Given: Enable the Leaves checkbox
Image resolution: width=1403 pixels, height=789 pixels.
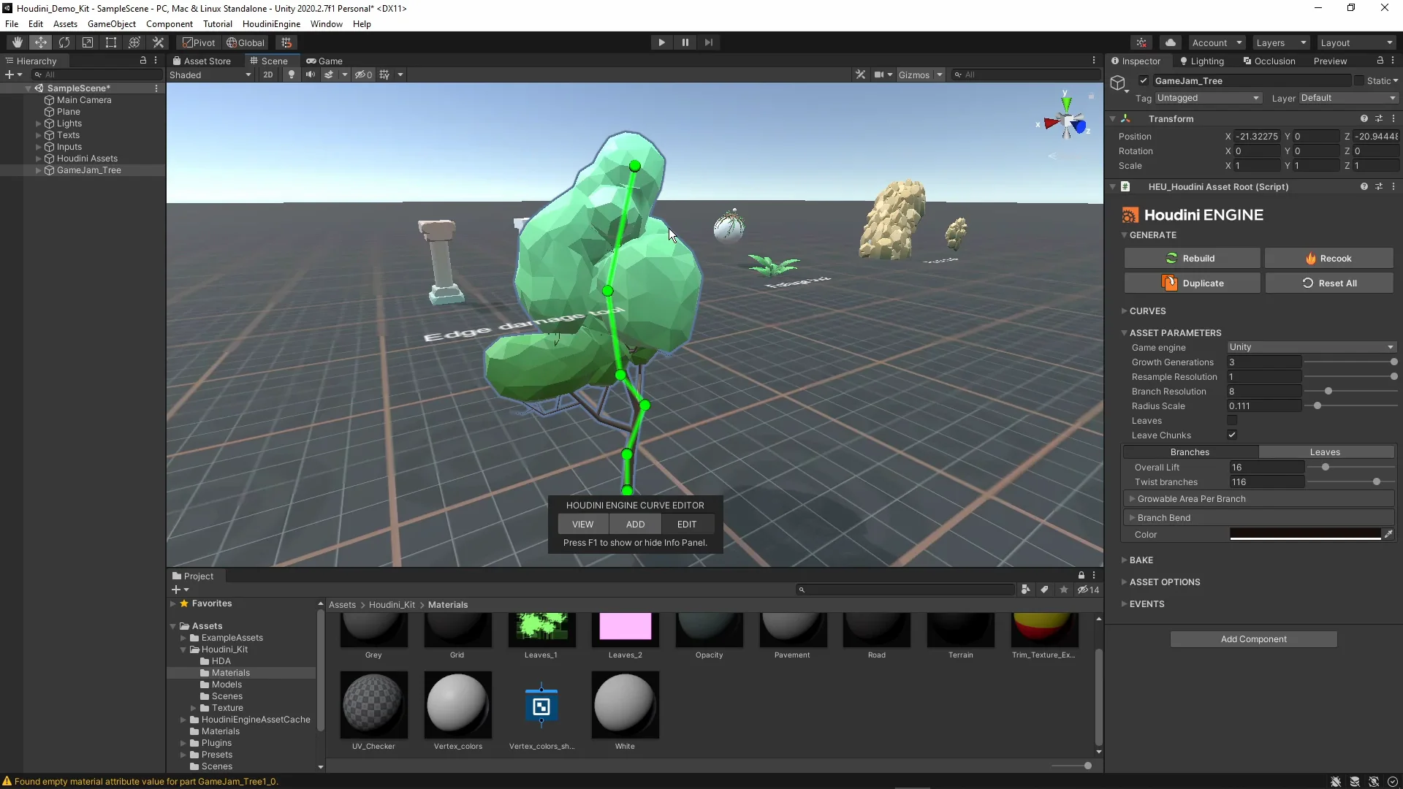Looking at the screenshot, I should point(1232,421).
